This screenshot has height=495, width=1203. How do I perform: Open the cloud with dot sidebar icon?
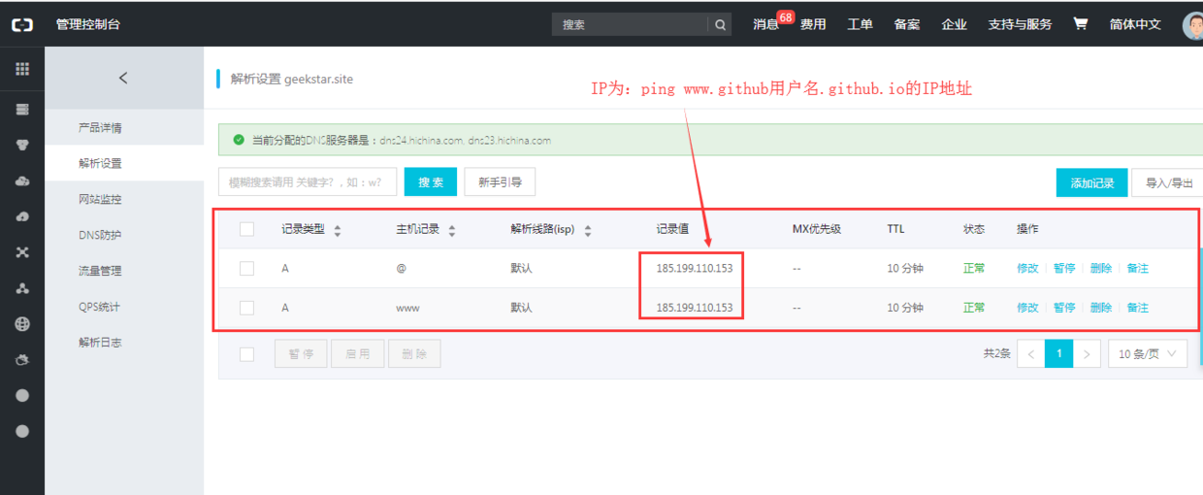[x=22, y=181]
